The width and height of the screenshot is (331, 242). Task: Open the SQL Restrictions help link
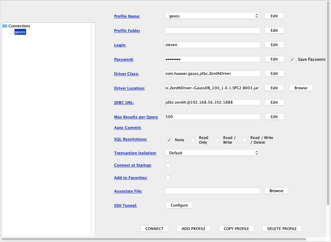point(131,139)
